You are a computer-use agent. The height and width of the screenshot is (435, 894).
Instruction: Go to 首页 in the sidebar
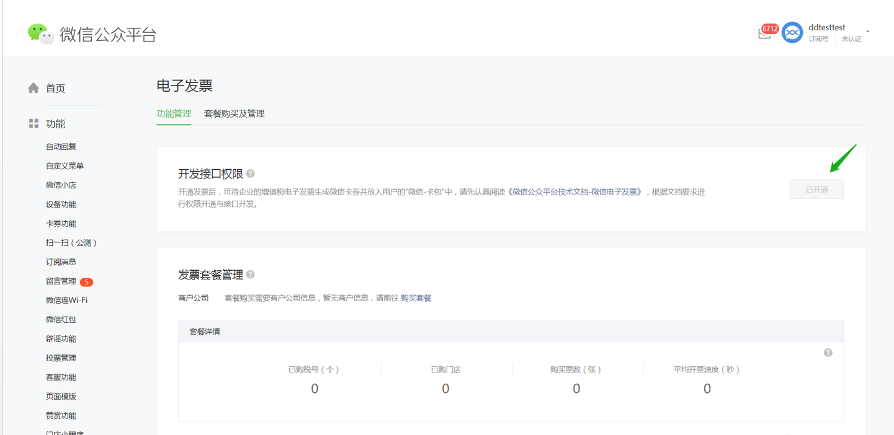pyautogui.click(x=55, y=89)
